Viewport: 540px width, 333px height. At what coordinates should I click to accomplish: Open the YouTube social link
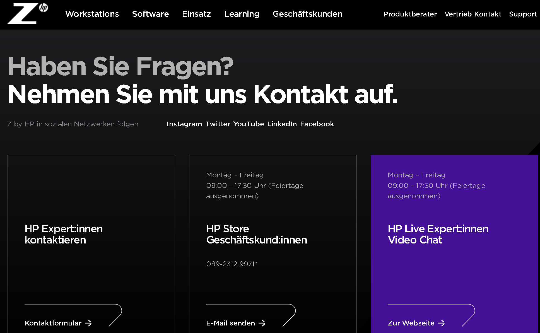(249, 124)
